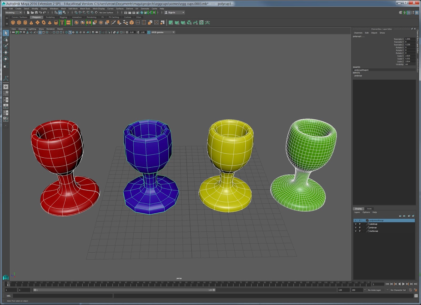Select the Undo icon in the main toolbar
421x305 pixels.
point(40,12)
